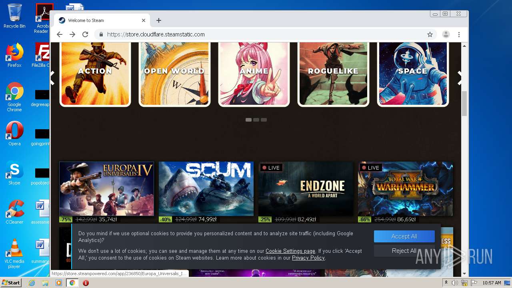
Task: Click the 10:57 AM system clock
Action: point(492,283)
